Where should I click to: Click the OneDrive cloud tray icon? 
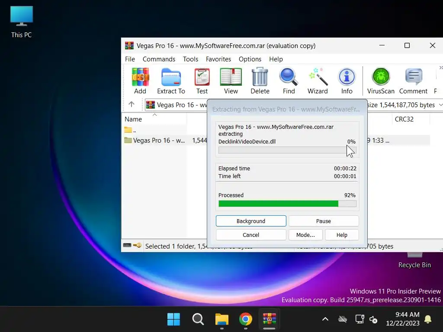coord(343,319)
